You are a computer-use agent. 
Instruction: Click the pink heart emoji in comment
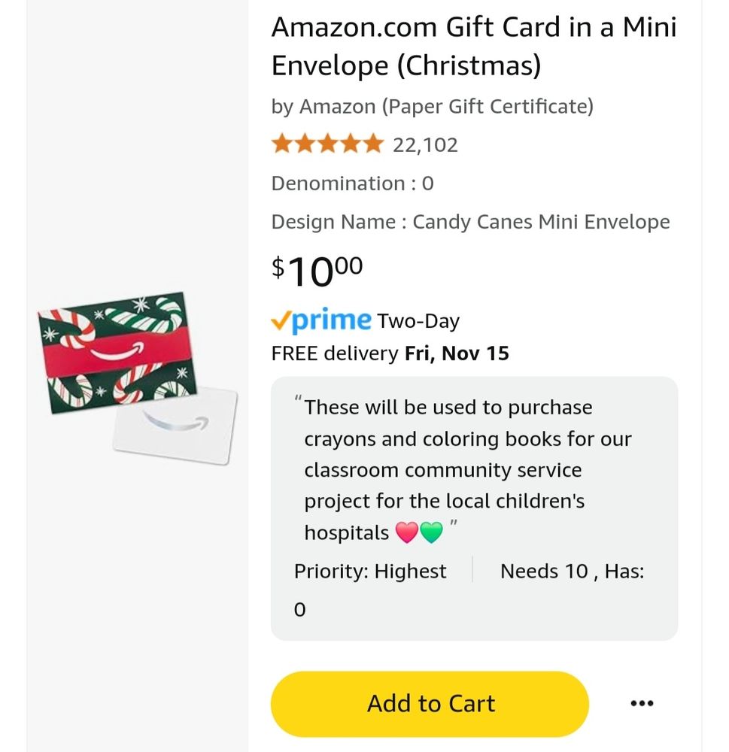(406, 532)
